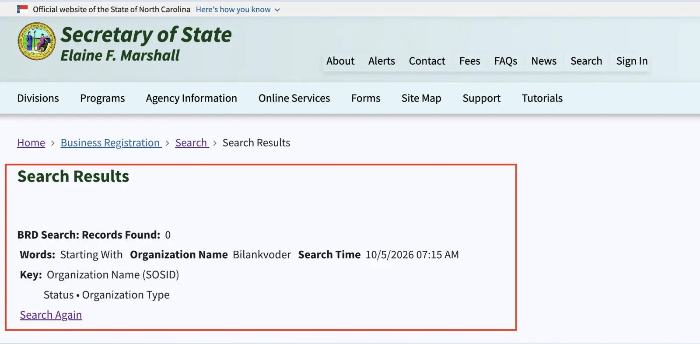Click Search in the top header menu
Screen dimensions: 700x344
point(586,61)
